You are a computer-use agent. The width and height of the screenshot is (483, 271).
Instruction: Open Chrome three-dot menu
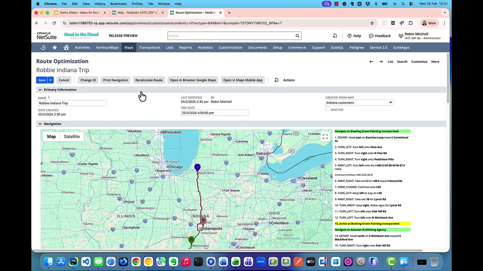coord(444,23)
